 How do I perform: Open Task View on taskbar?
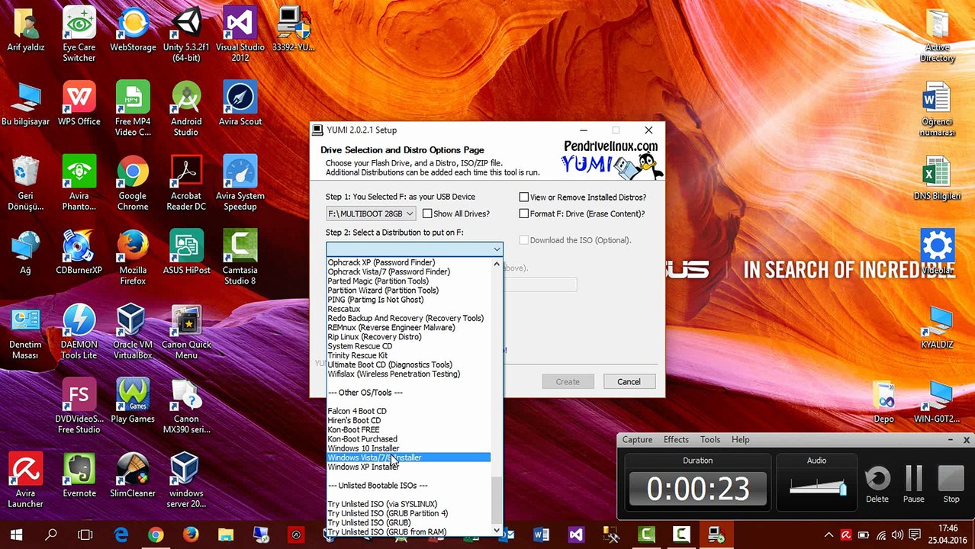tap(85, 535)
